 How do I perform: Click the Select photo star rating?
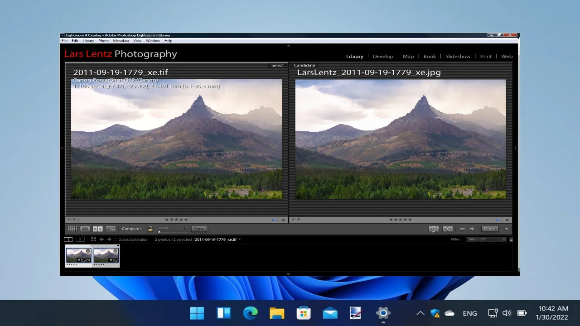(176, 220)
